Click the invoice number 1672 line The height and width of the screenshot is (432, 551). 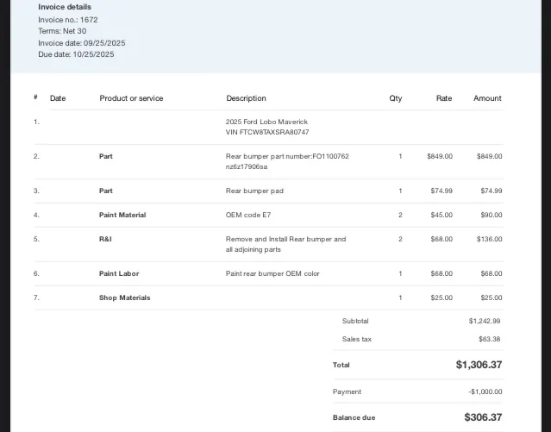[68, 20]
